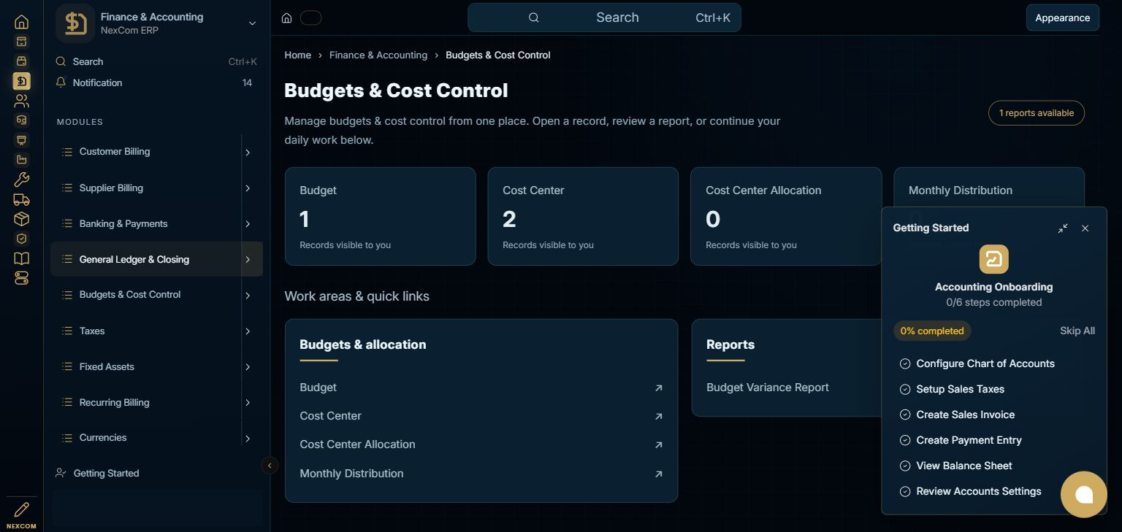Select the highlighted Finance dollar icon in the left rail
This screenshot has height=532, width=1122.
[21, 81]
